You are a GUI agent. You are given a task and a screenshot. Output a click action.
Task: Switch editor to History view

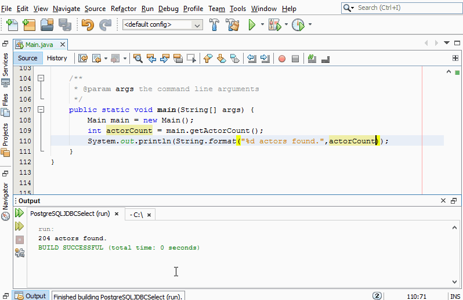[57, 58]
